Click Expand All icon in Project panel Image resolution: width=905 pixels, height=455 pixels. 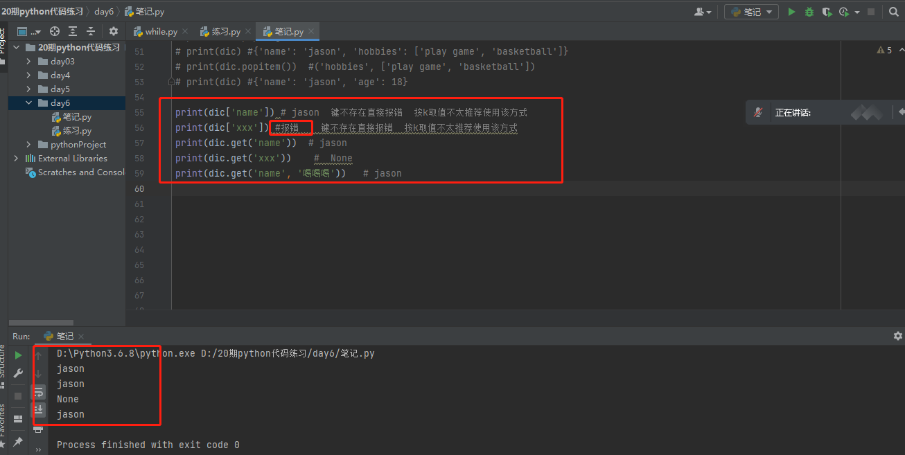[x=73, y=31]
